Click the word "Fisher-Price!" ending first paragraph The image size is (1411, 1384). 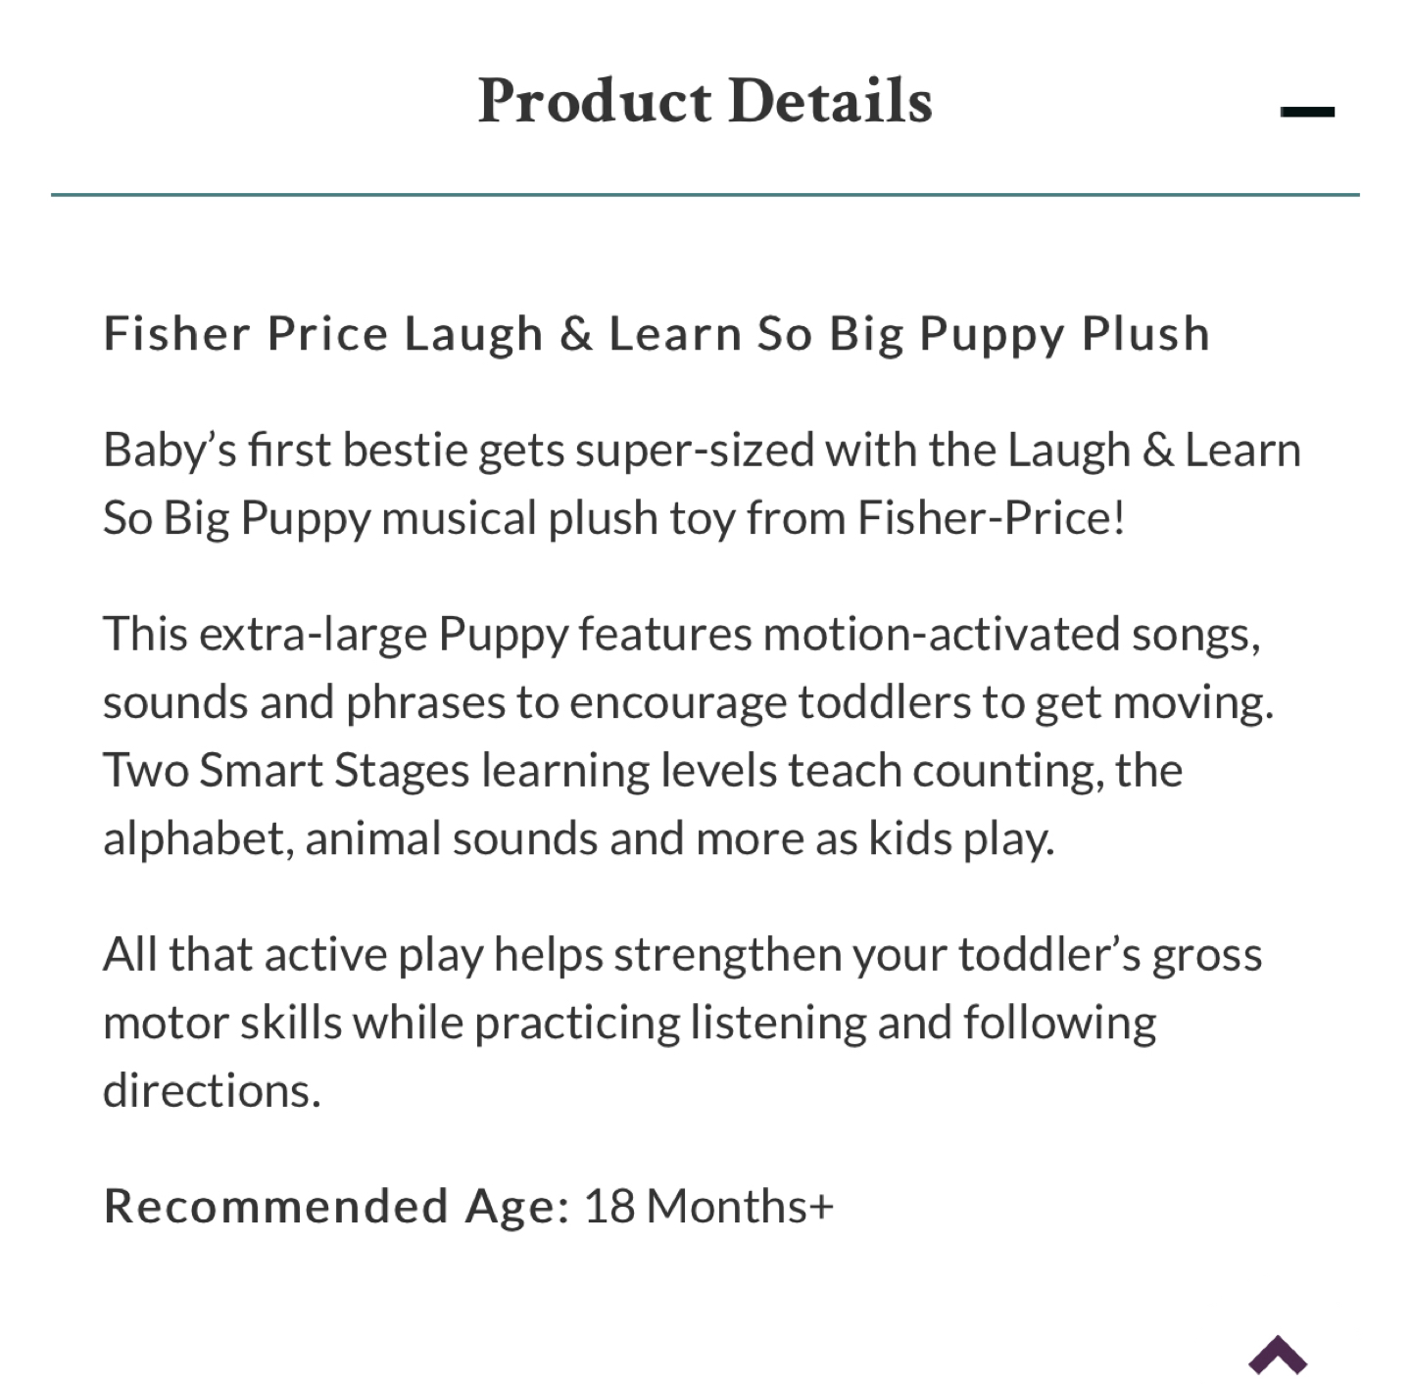pos(991,517)
